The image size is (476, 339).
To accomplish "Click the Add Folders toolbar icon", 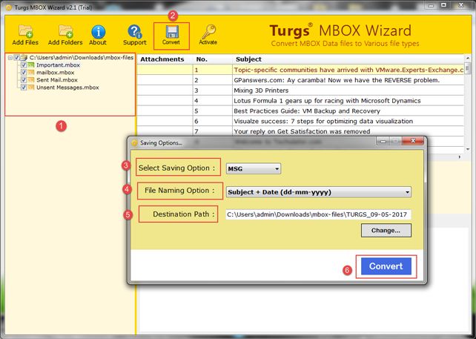I will [x=65, y=31].
